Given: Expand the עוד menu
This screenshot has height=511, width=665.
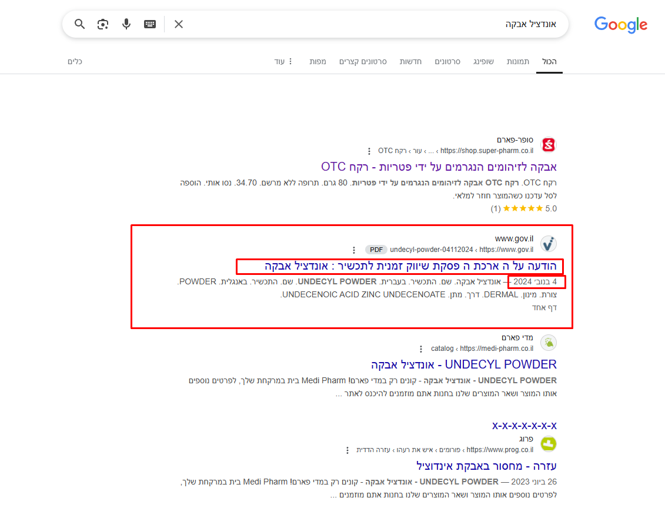Looking at the screenshot, I should click(x=283, y=62).
